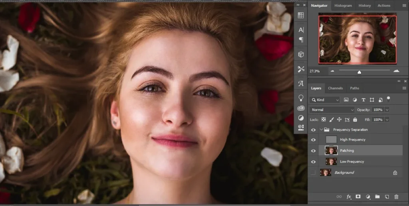This screenshot has height=206, width=409.
Task: Add a layer mask
Action: pos(358,197)
